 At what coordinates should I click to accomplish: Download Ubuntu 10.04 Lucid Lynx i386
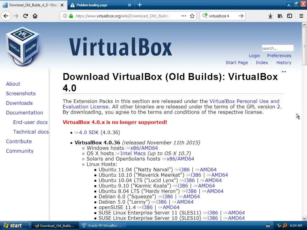189,180
